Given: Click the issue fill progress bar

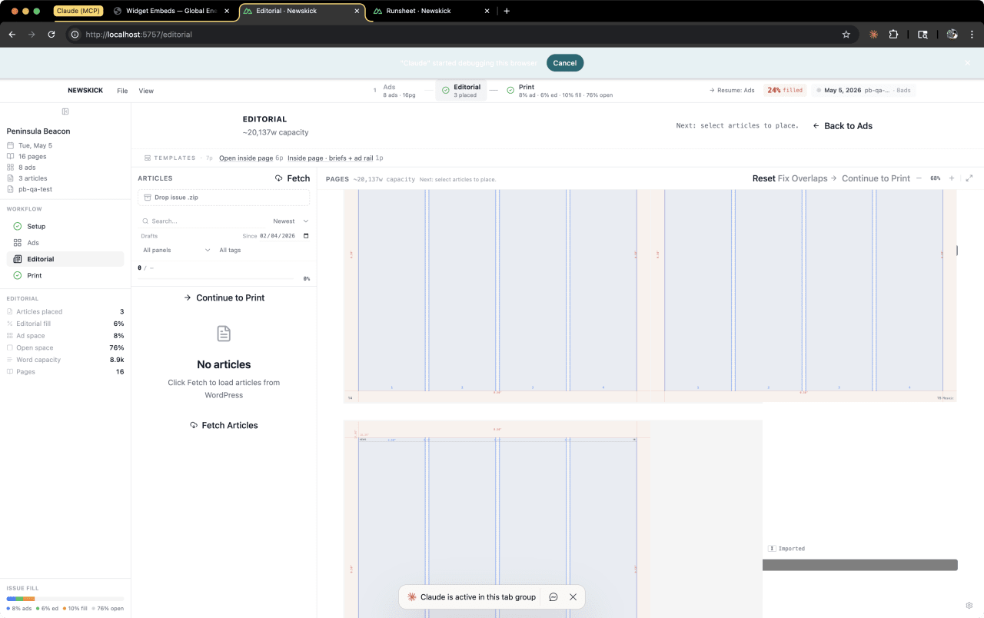Looking at the screenshot, I should pyautogui.click(x=65, y=598).
